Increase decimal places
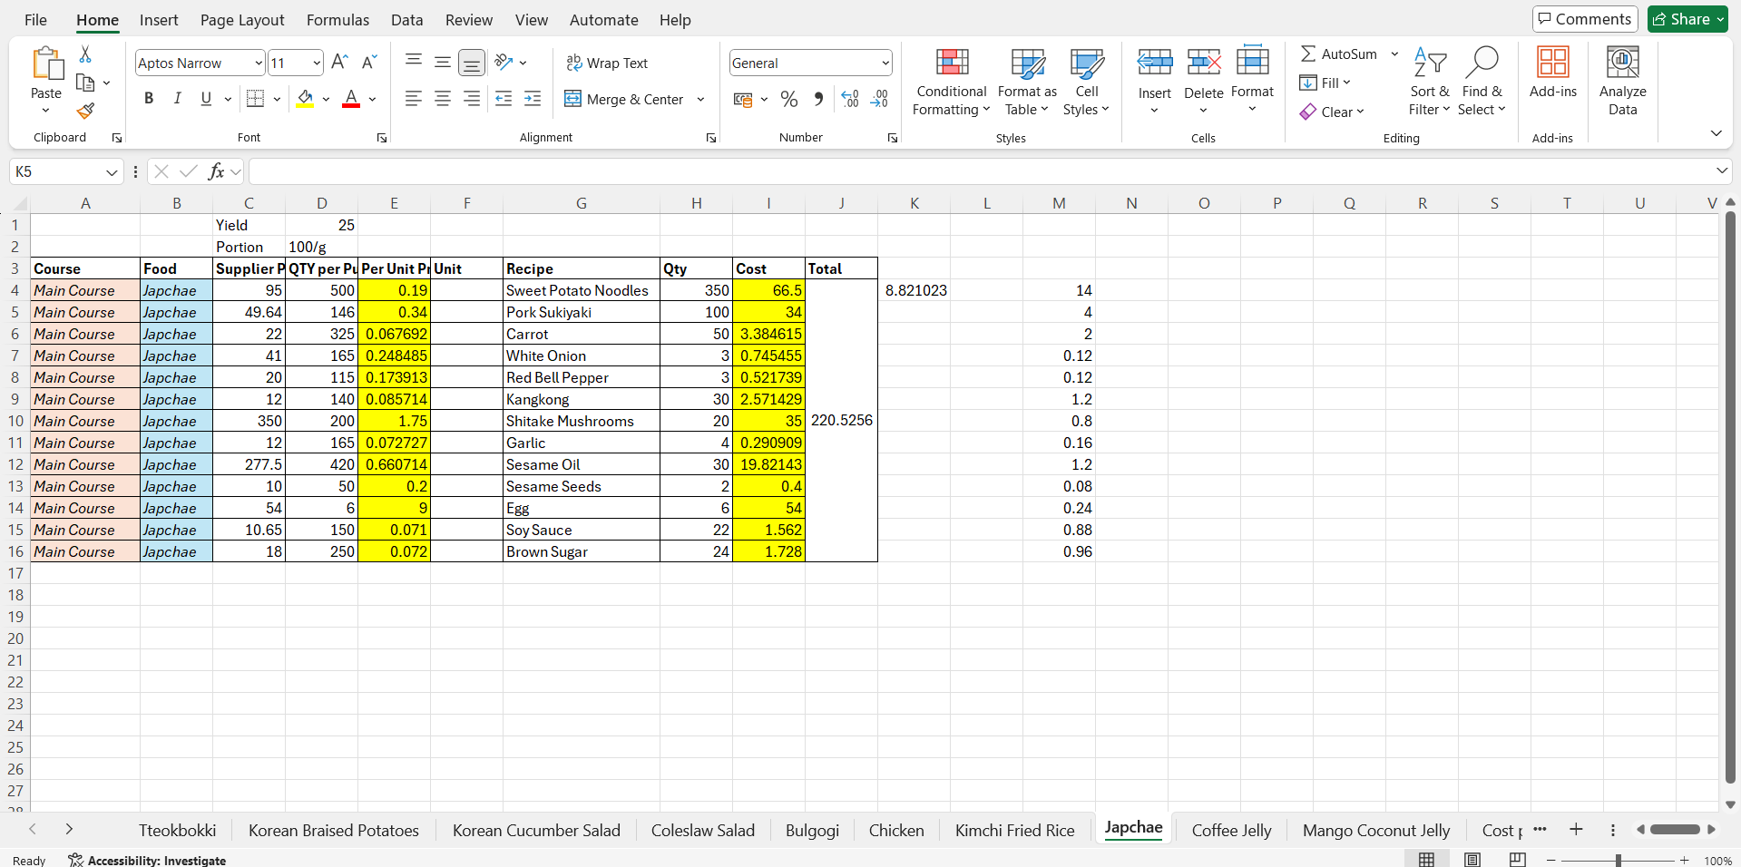Screen dimensions: 1741x867 [x=850, y=99]
